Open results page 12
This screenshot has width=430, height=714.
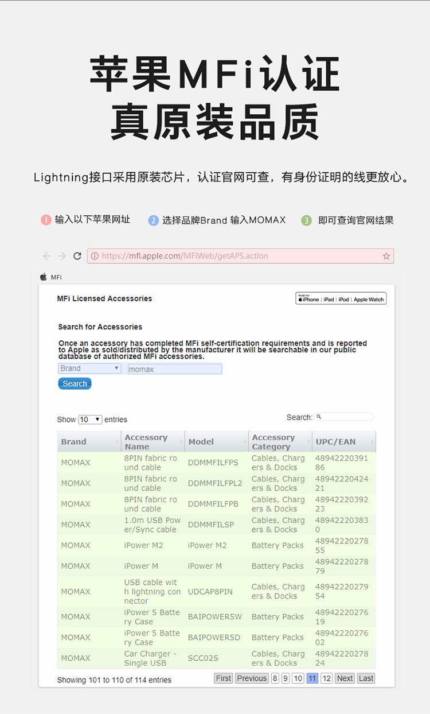click(x=327, y=678)
